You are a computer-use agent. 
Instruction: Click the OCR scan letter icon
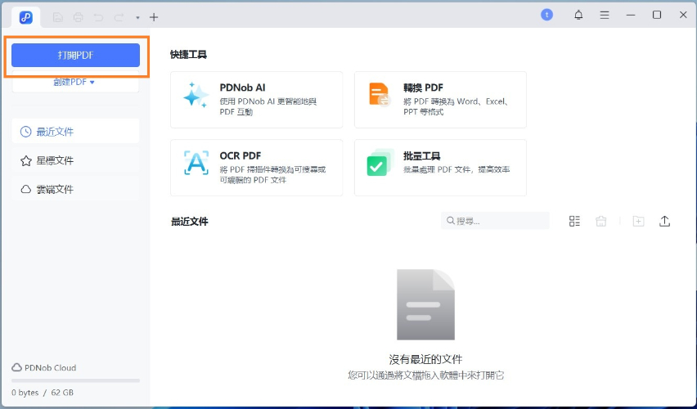(196, 163)
